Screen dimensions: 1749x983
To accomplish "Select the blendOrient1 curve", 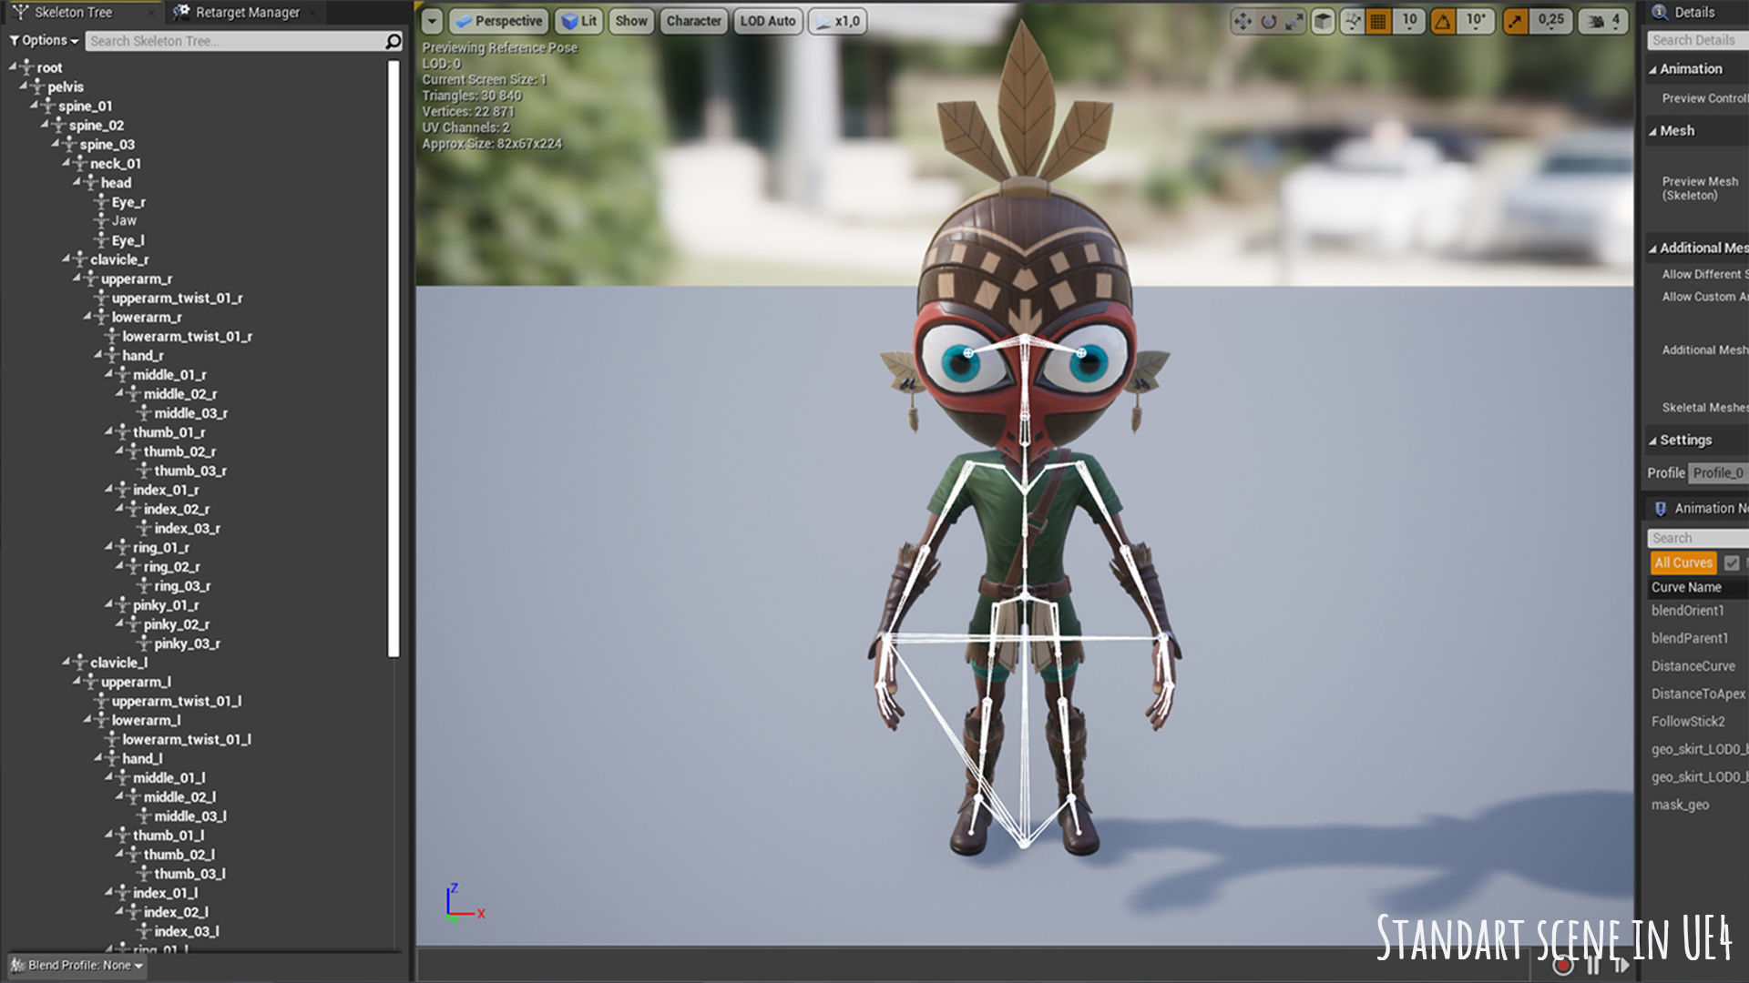I will 1688,611.
